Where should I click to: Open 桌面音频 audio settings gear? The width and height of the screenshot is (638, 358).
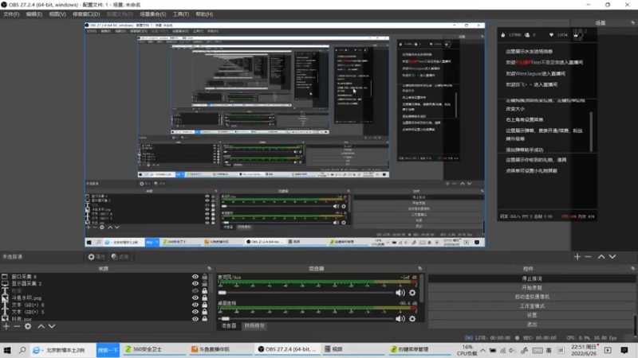coord(412,319)
